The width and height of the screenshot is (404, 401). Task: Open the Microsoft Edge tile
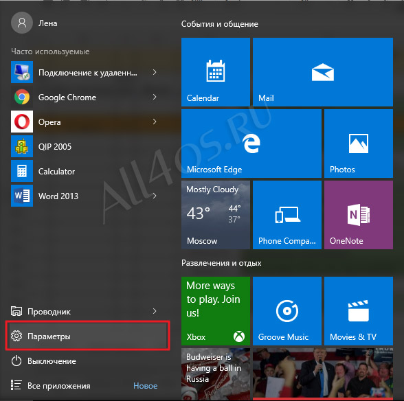pos(251,144)
